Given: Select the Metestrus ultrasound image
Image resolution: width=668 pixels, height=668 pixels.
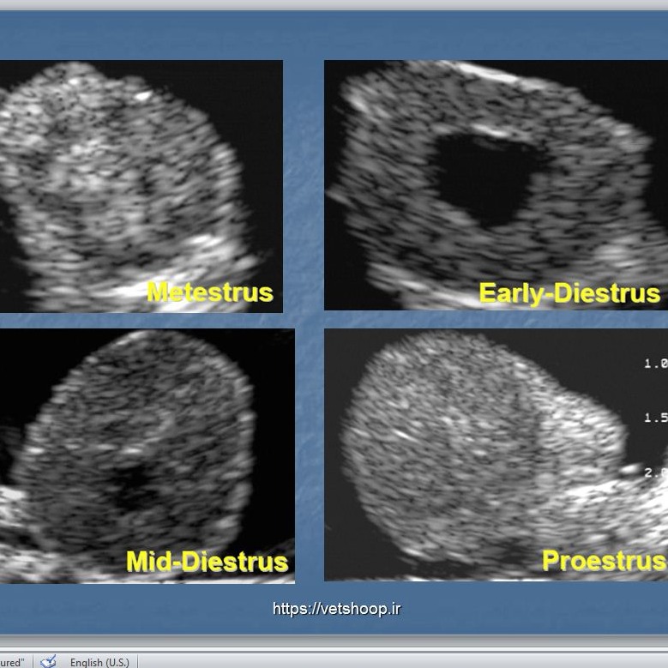Looking at the screenshot, I should point(141,186).
